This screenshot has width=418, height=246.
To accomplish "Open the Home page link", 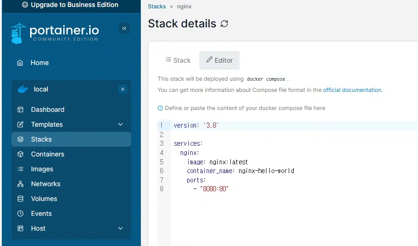I will tap(40, 63).
